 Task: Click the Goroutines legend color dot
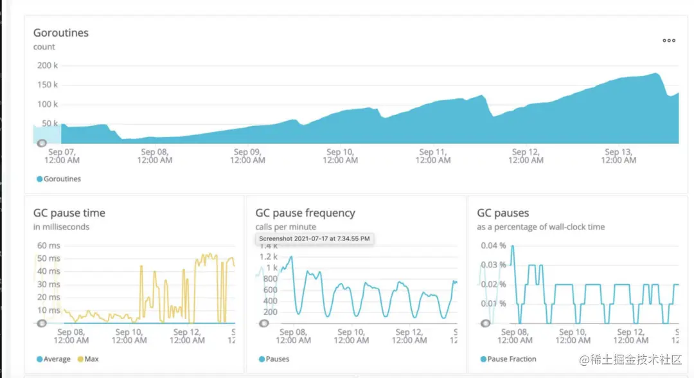tap(40, 179)
